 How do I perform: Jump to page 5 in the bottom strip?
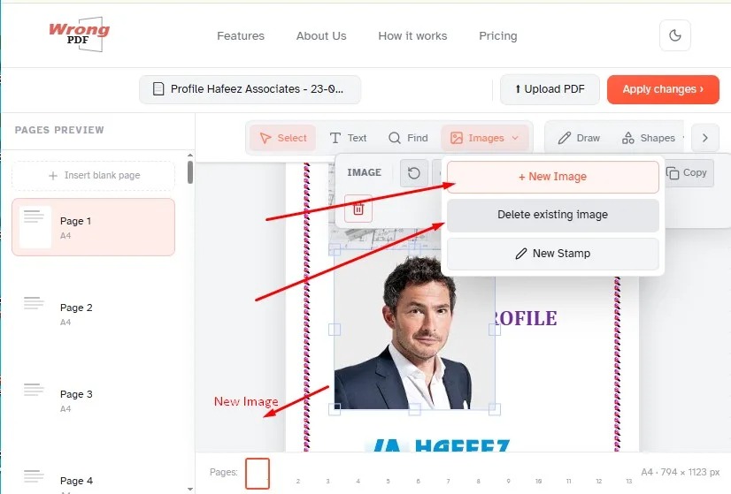pyautogui.click(x=388, y=481)
